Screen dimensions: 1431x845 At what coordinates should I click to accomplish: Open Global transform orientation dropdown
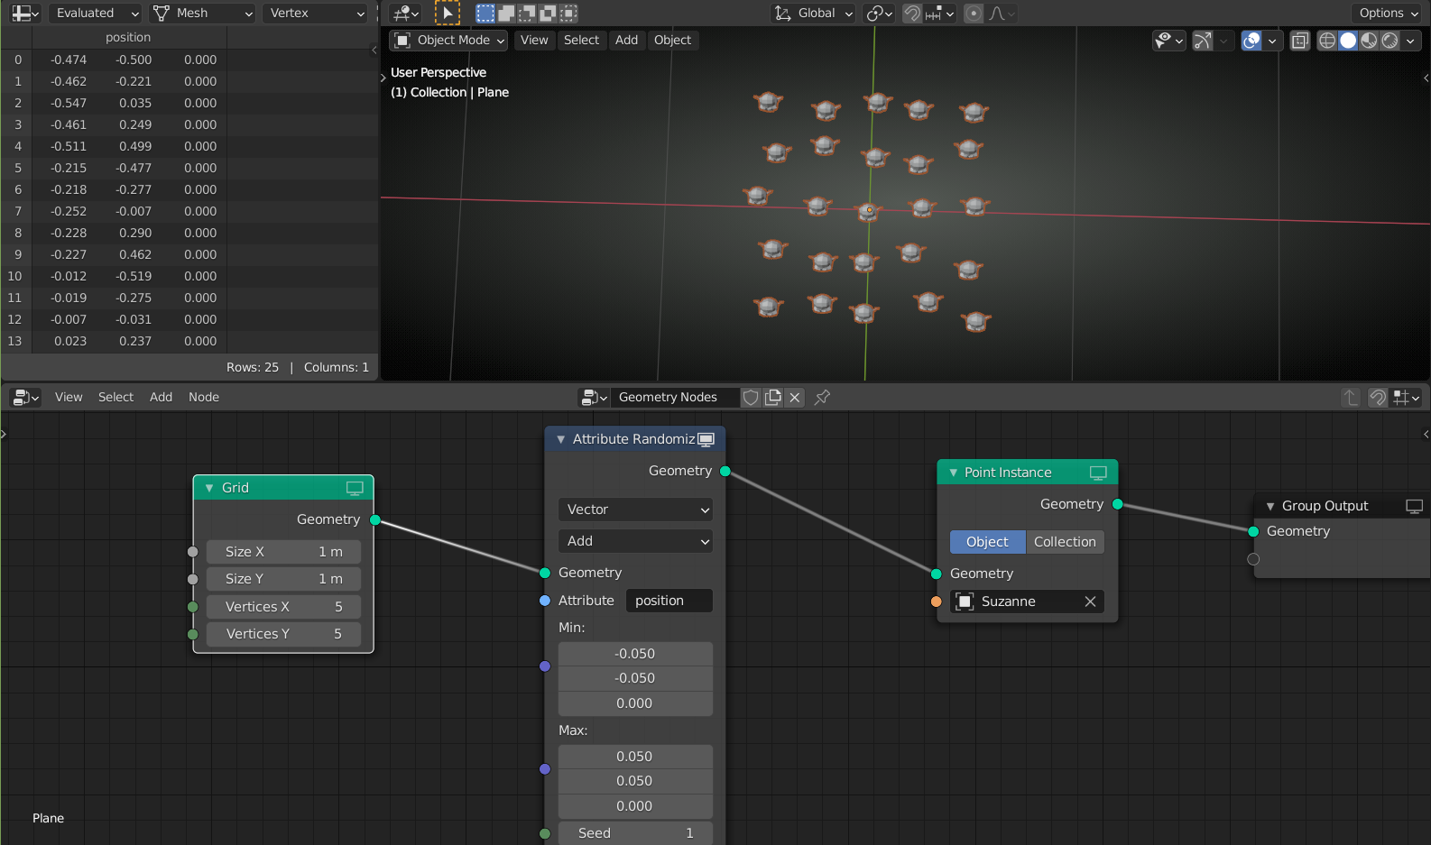[x=813, y=14]
